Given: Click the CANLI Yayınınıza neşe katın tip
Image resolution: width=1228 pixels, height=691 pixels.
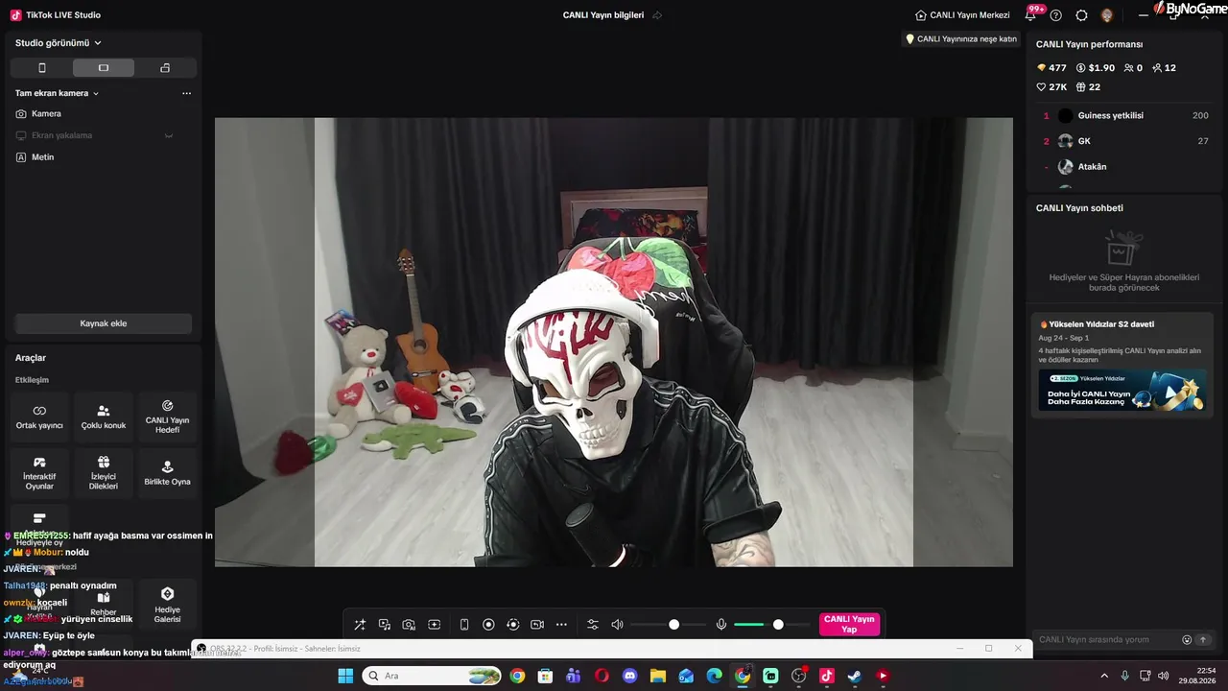Looking at the screenshot, I should [x=961, y=39].
